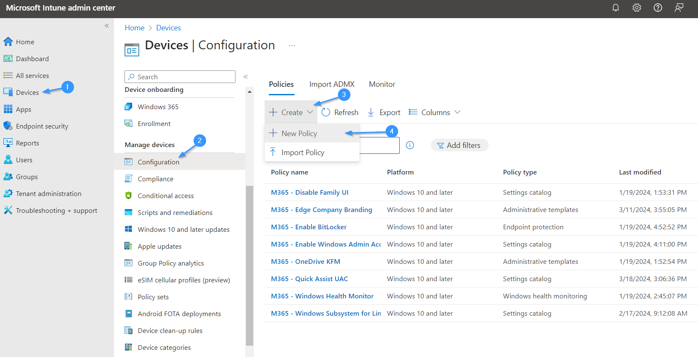Click the Home house icon in sidebar

(x=8, y=42)
